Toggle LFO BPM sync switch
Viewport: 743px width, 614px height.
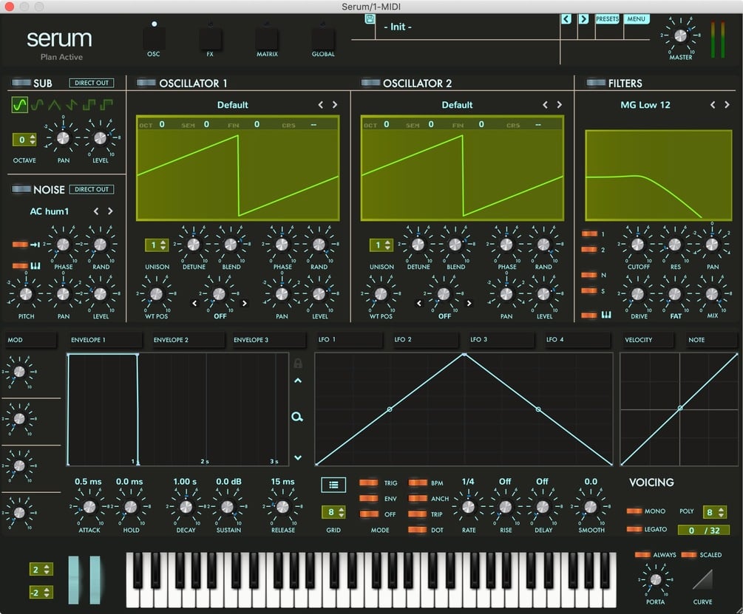418,483
